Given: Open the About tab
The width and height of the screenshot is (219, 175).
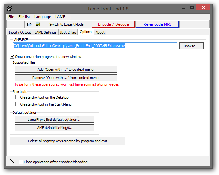Looking at the screenshot, I should click(100, 32).
